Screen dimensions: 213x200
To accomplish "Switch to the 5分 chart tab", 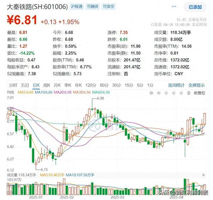I will click(x=140, y=85).
